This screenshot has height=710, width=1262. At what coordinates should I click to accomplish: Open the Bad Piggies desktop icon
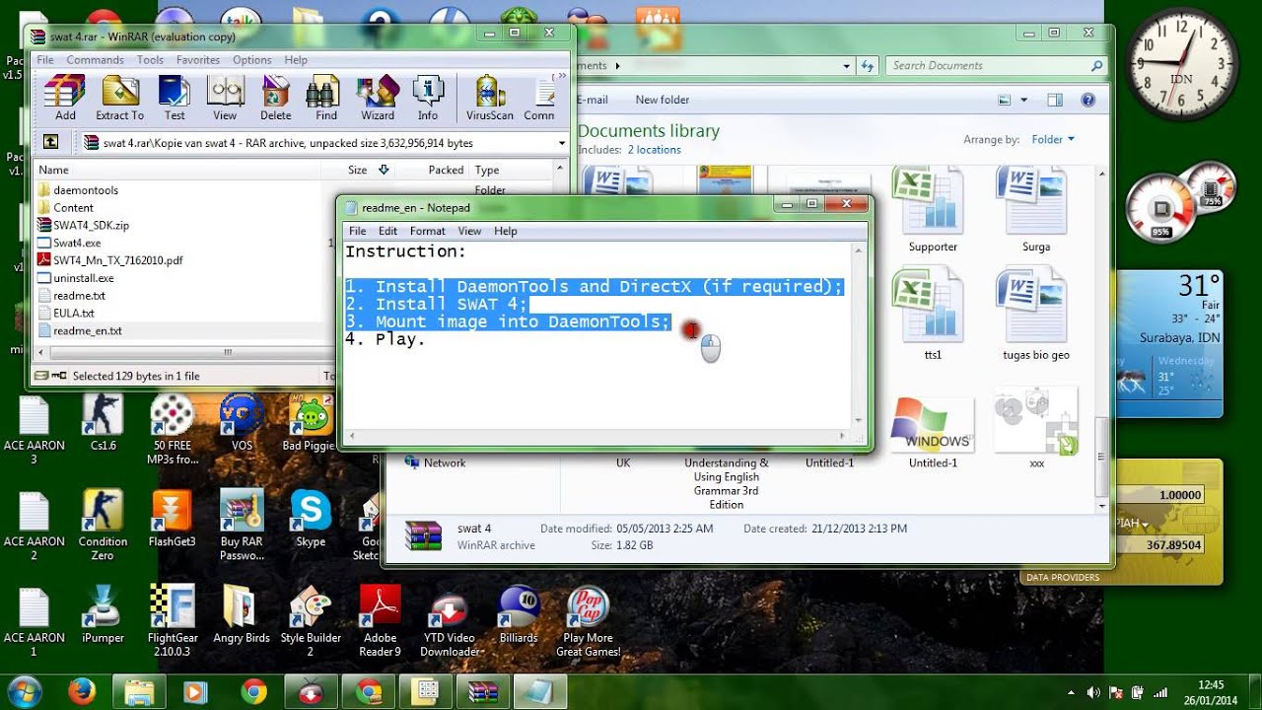(311, 422)
